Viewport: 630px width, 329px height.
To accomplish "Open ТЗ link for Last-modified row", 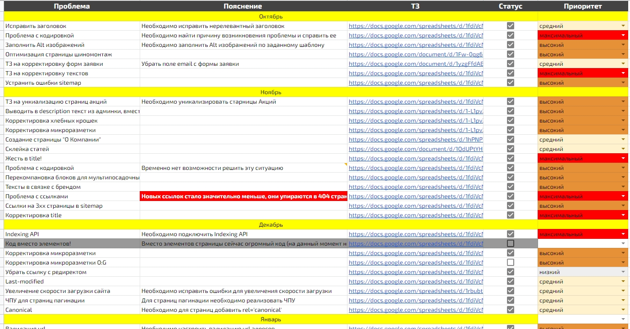I will pyautogui.click(x=415, y=282).
